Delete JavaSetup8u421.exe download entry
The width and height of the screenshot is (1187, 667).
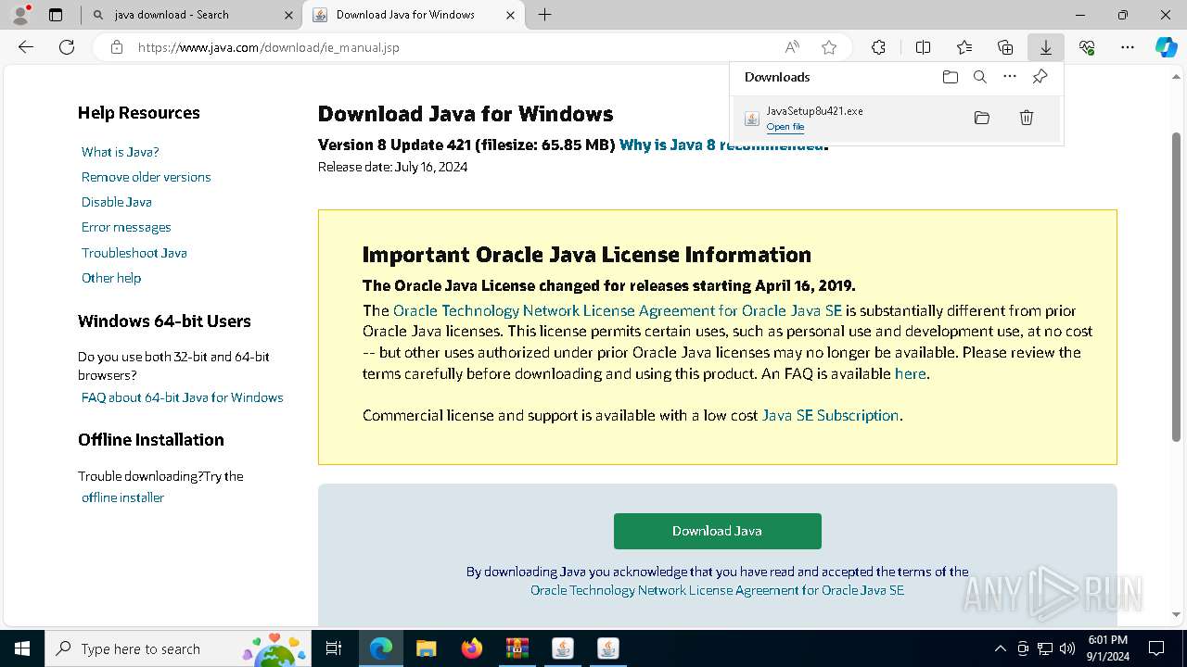1027,118
